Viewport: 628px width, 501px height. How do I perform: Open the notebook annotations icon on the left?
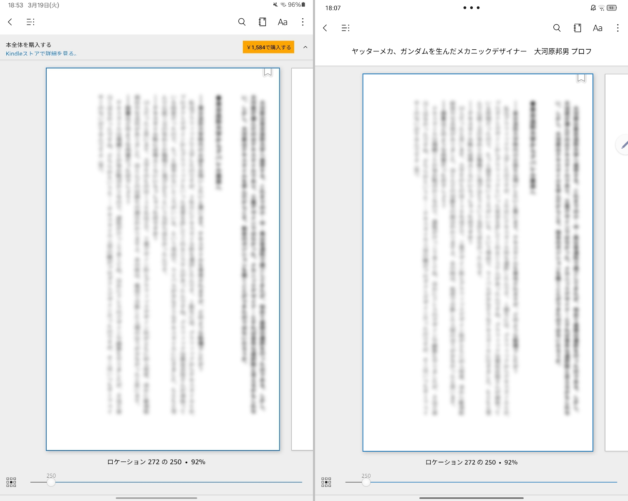[262, 22]
